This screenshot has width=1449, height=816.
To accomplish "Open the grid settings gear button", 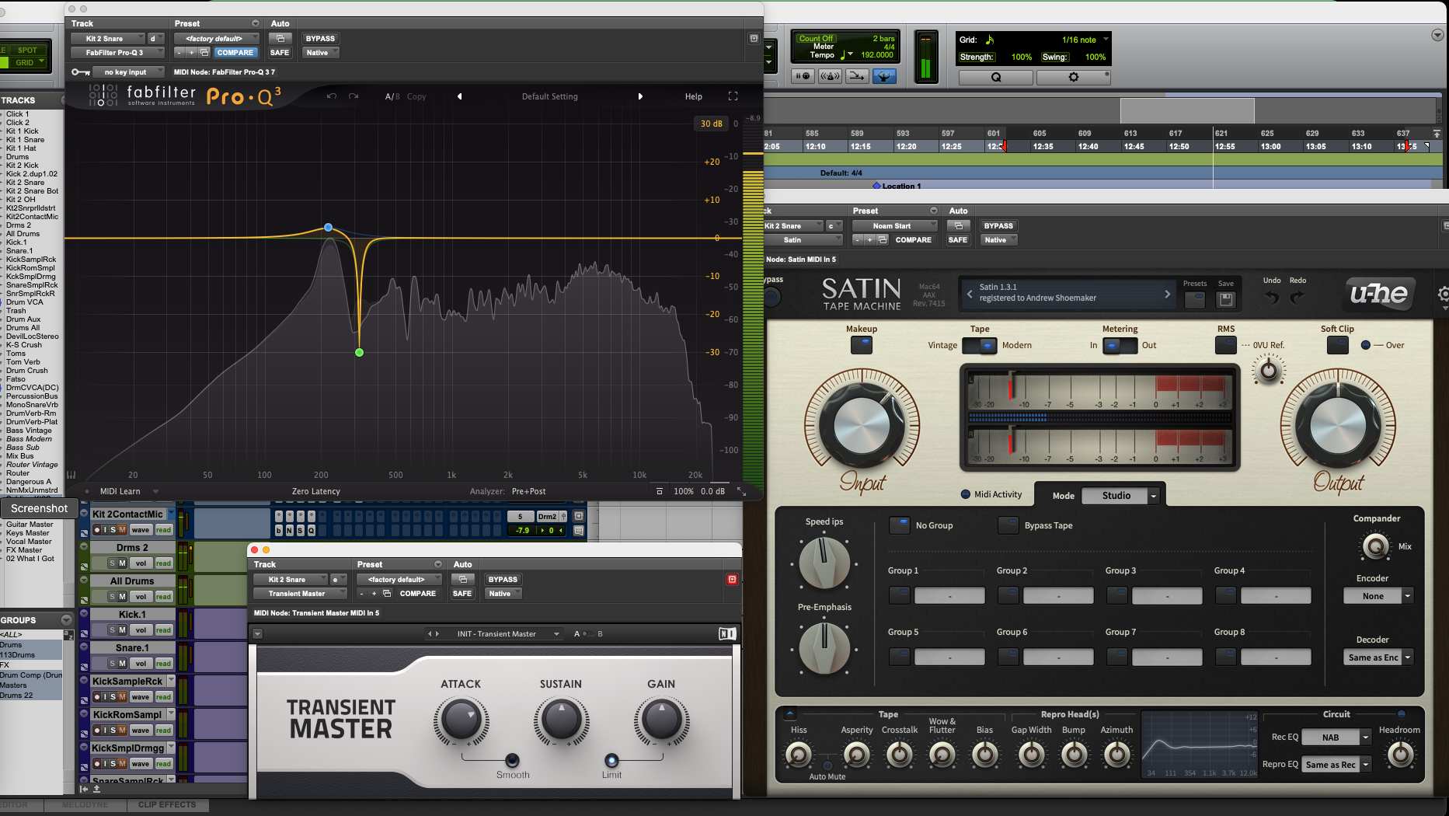I will [x=1074, y=77].
